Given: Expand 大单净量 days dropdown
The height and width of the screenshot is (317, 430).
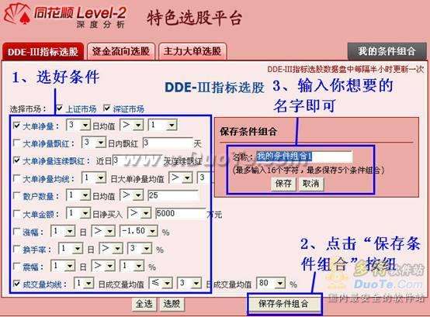Looking at the screenshot, I should (x=78, y=125).
